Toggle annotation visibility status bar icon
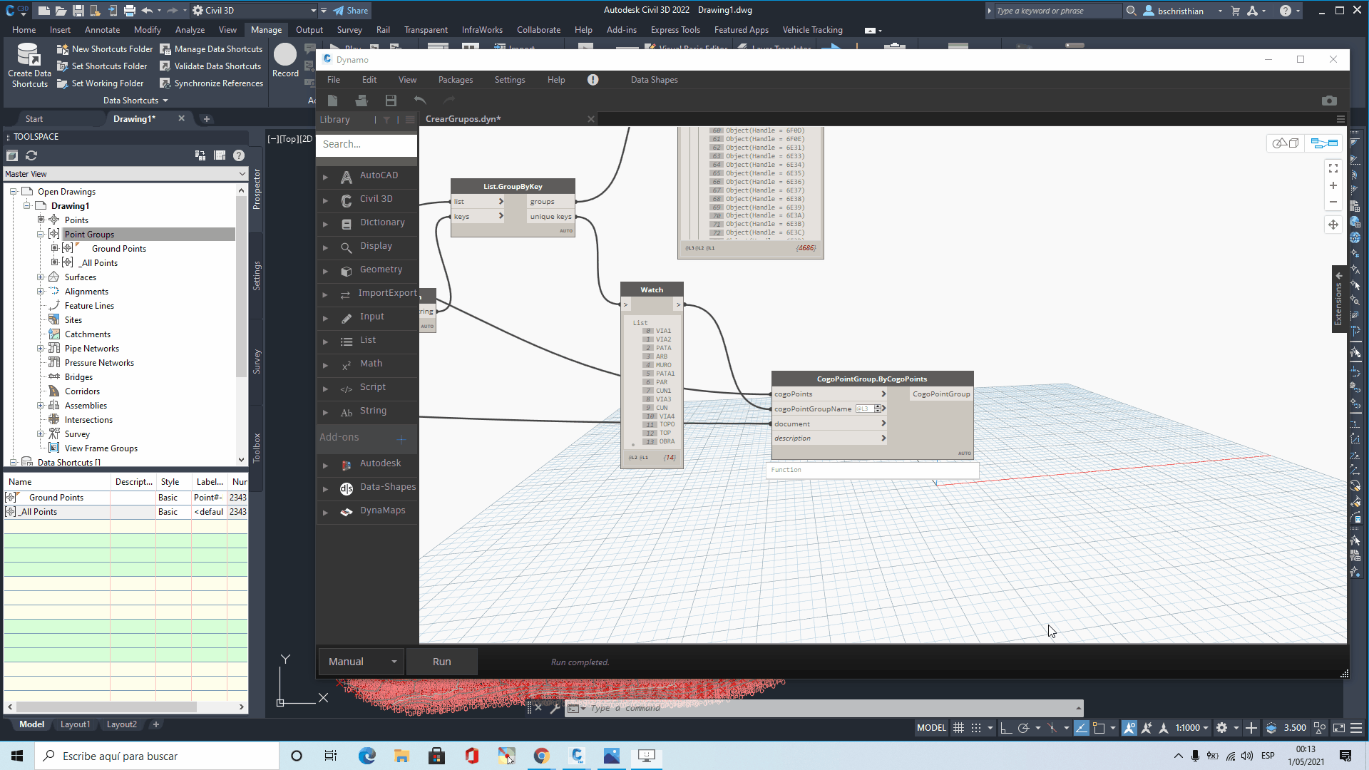The width and height of the screenshot is (1369, 770). coord(1129,728)
